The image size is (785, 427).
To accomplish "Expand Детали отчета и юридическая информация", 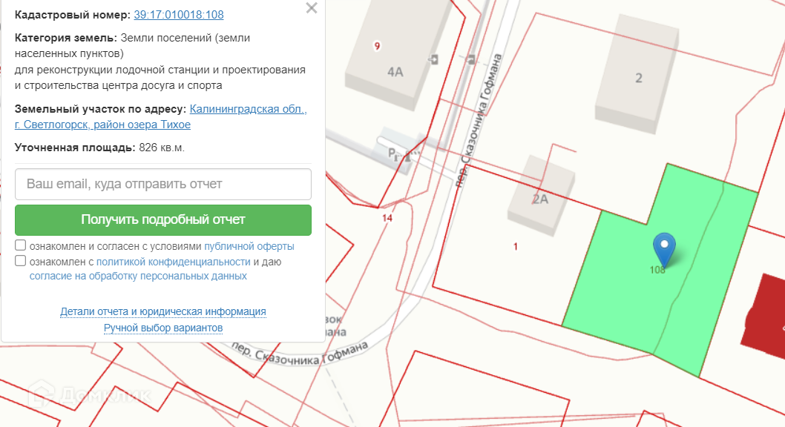I will [163, 311].
